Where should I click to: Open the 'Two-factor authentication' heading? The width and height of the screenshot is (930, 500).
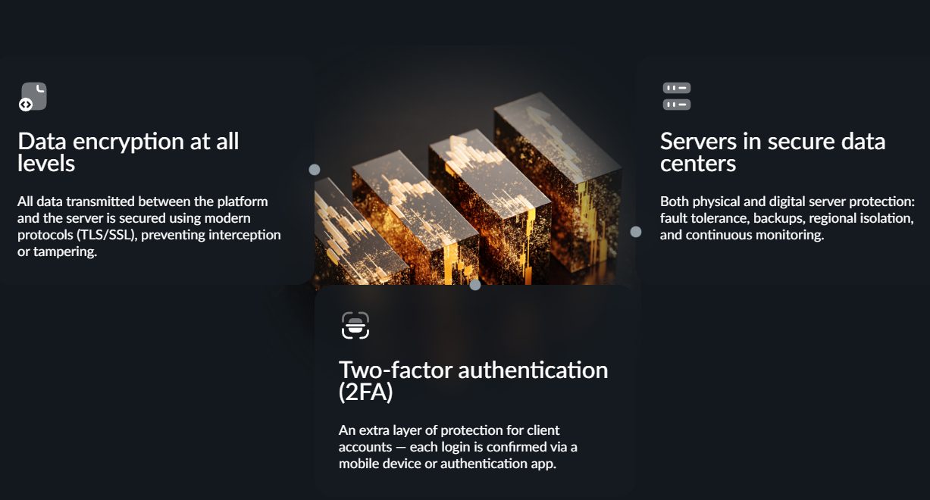click(473, 370)
